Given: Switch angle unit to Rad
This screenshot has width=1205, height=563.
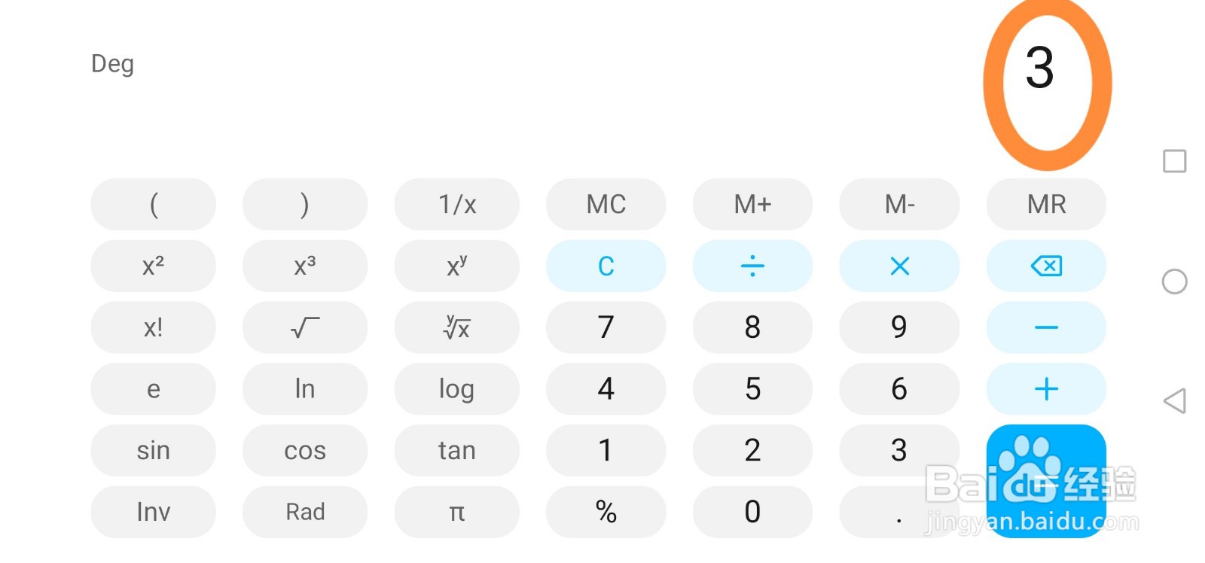Looking at the screenshot, I should 305,512.
